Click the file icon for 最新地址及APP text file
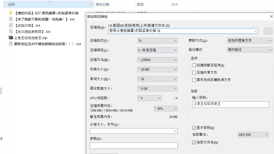 pos(11,44)
